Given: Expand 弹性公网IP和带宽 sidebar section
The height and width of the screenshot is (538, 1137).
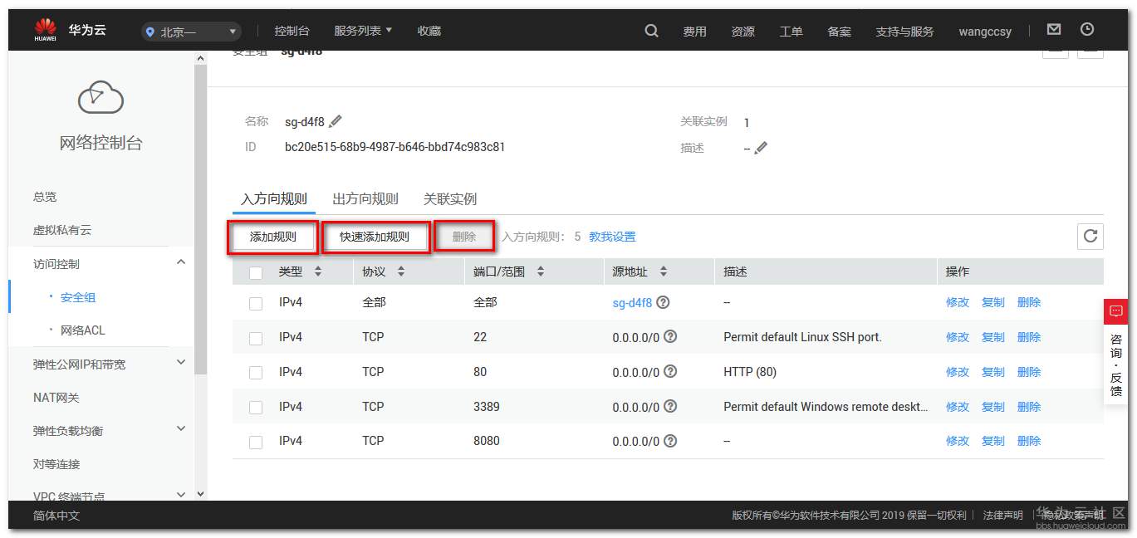Looking at the screenshot, I should click(x=181, y=362).
